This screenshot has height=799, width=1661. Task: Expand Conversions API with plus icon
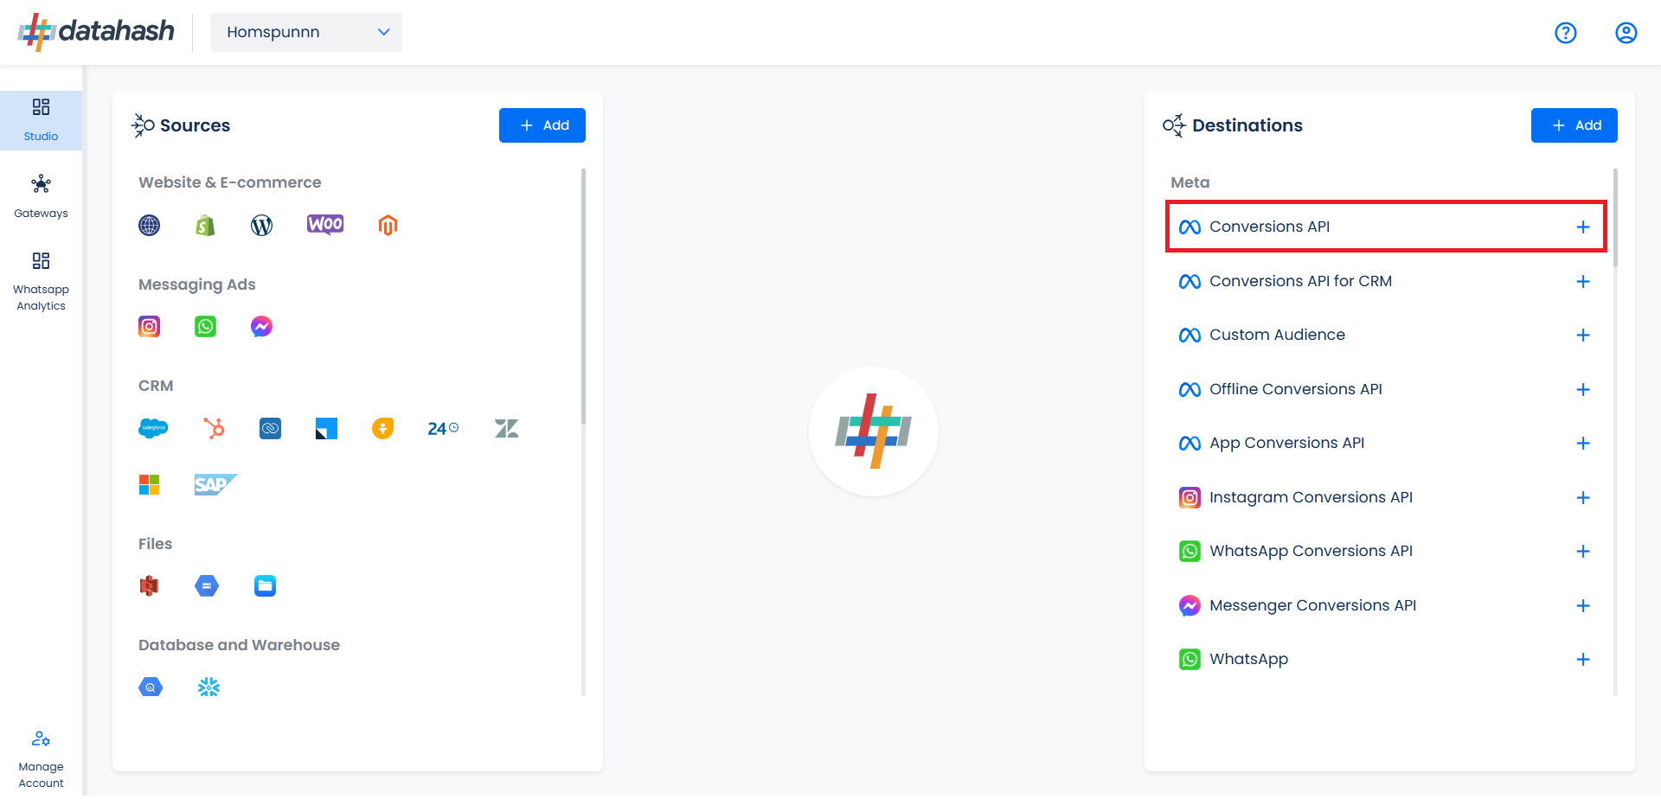[x=1582, y=227]
